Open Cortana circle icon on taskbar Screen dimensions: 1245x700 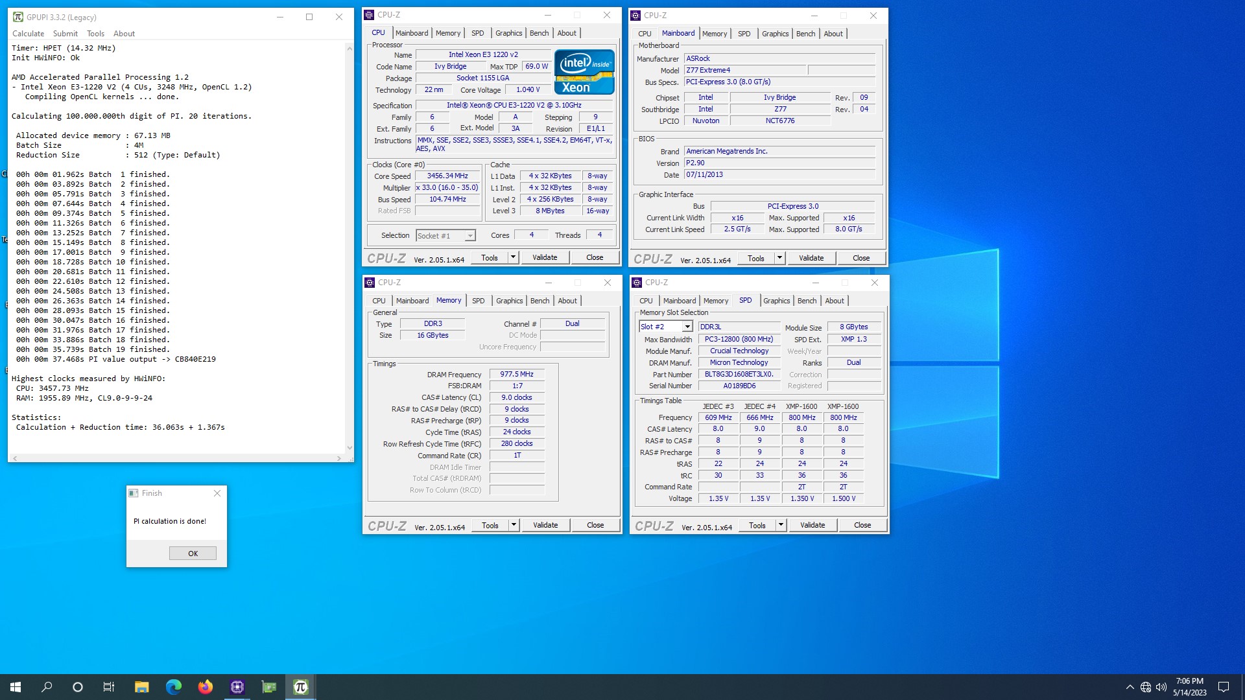point(78,687)
